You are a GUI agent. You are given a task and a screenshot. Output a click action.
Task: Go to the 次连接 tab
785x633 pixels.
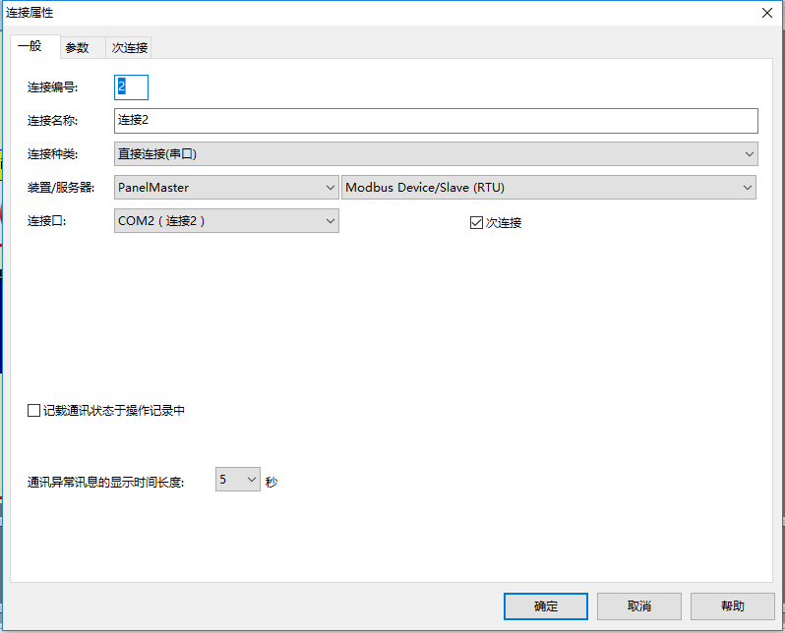[129, 47]
